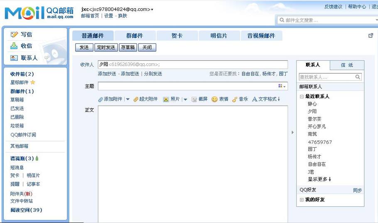The width and height of the screenshot is (378, 223).
Task: Open the account dropdown next to jxc email
Action: coord(152,10)
